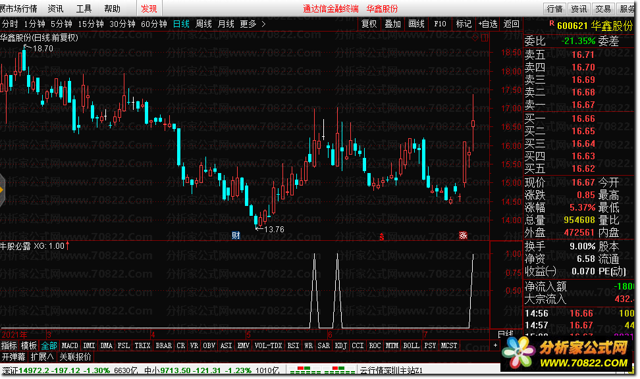Click the 买一 16.66 quote row

pyautogui.click(x=579, y=118)
